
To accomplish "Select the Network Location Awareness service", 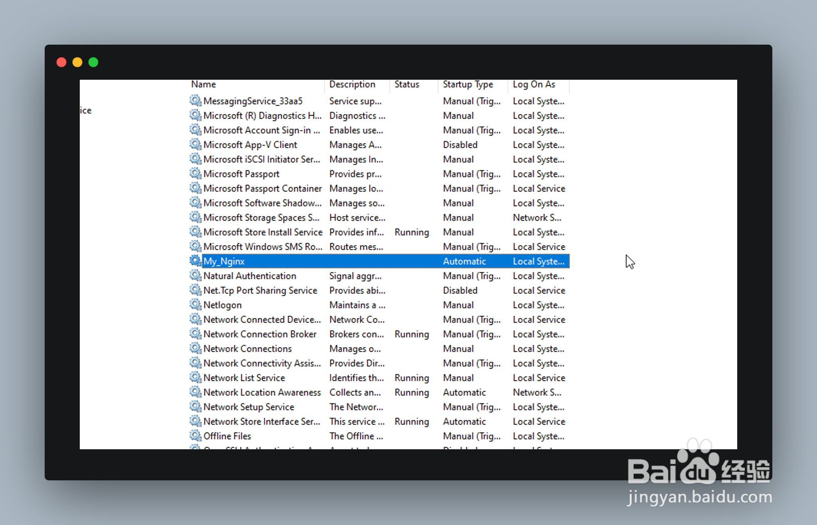I will click(262, 393).
